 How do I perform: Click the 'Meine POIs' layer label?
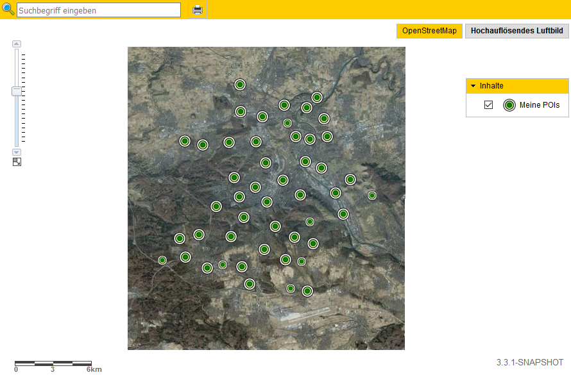(x=540, y=105)
